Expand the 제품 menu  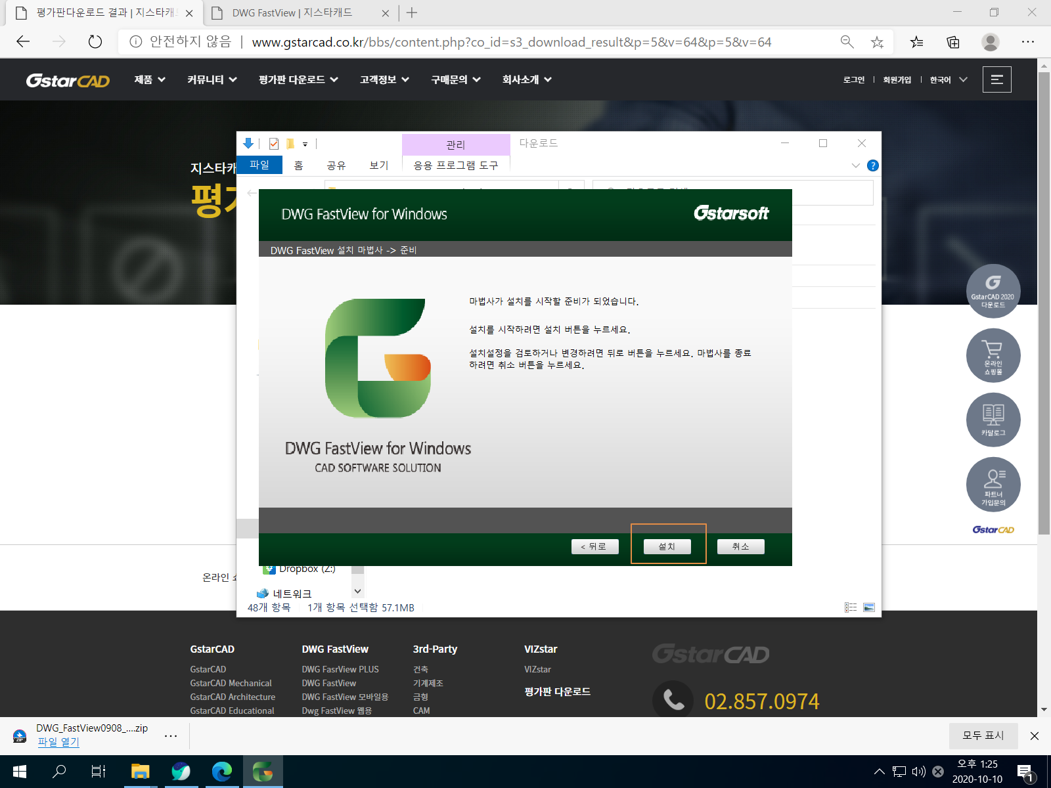pos(150,79)
